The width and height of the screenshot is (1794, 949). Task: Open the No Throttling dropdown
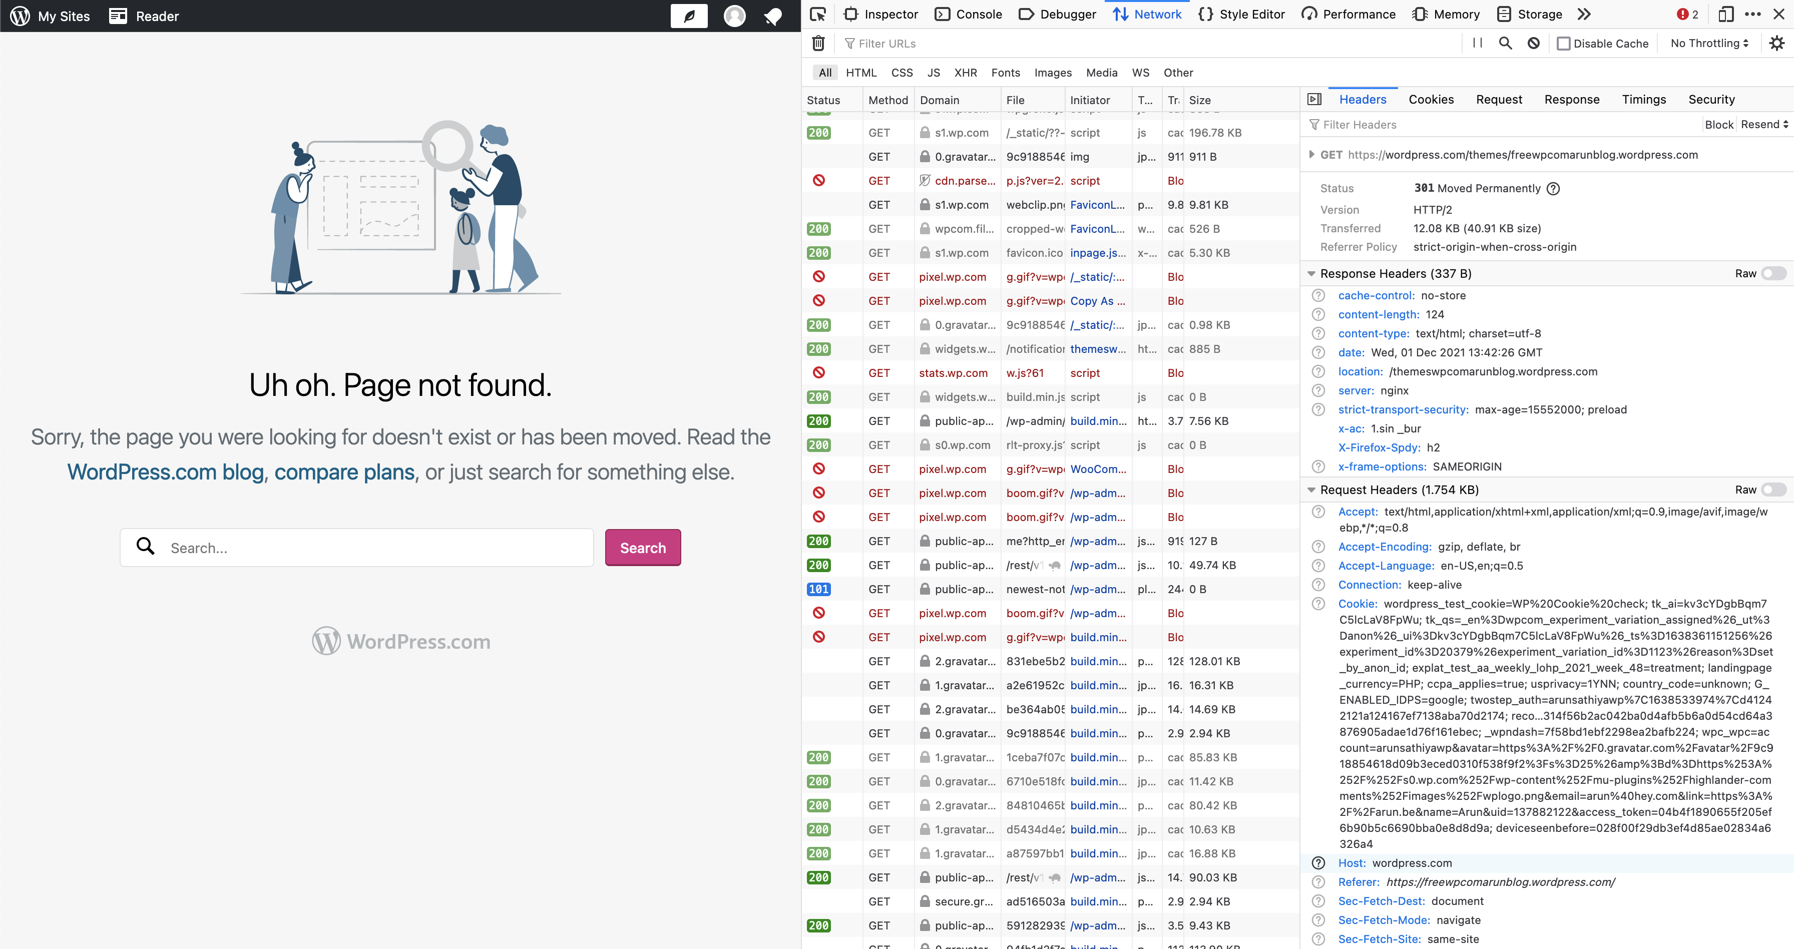tap(1709, 43)
